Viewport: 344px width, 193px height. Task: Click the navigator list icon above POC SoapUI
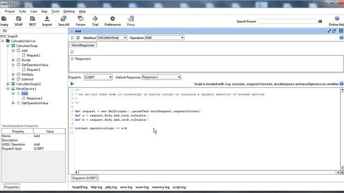5,31
